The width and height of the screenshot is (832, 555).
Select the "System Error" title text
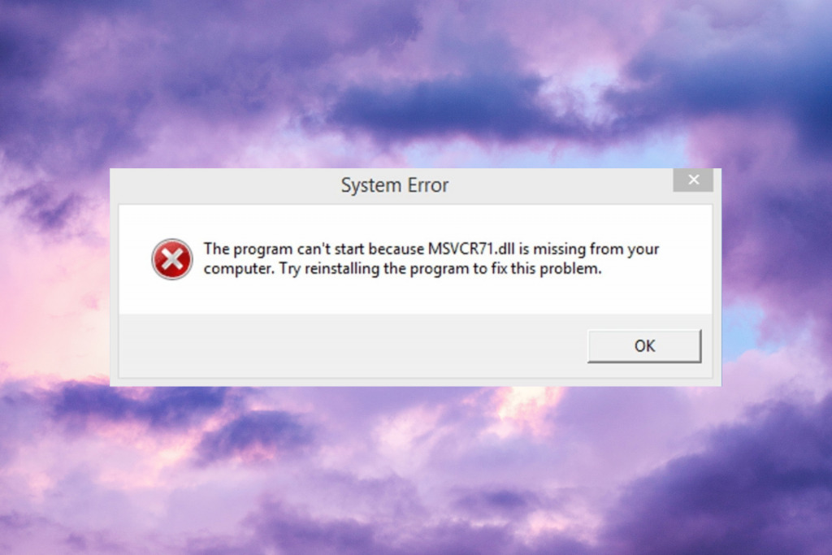[x=394, y=185]
